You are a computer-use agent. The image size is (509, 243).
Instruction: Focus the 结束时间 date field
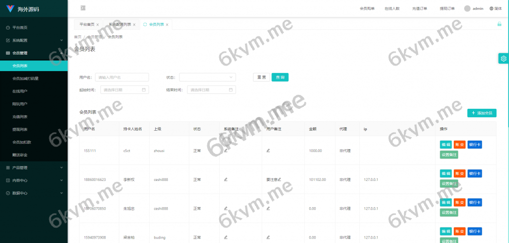click(x=211, y=90)
